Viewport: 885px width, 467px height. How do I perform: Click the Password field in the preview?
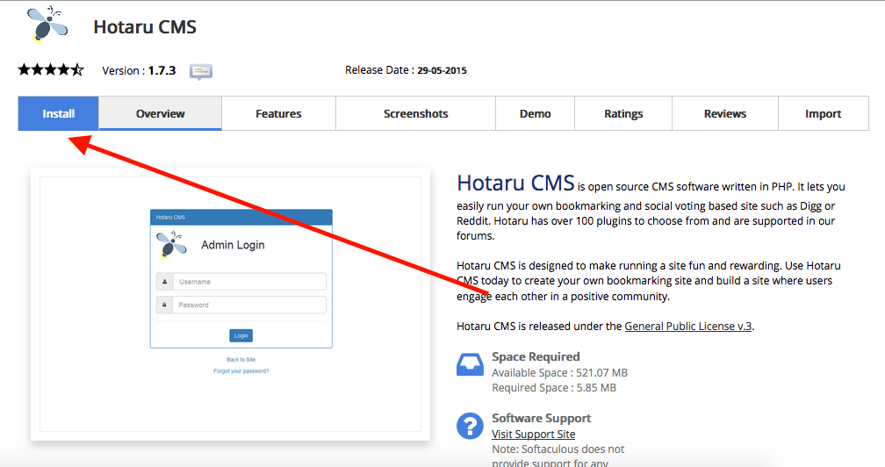point(248,305)
